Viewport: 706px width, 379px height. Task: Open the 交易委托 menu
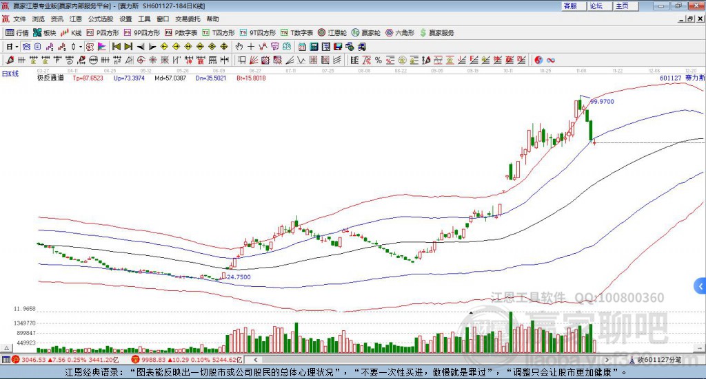(188, 19)
